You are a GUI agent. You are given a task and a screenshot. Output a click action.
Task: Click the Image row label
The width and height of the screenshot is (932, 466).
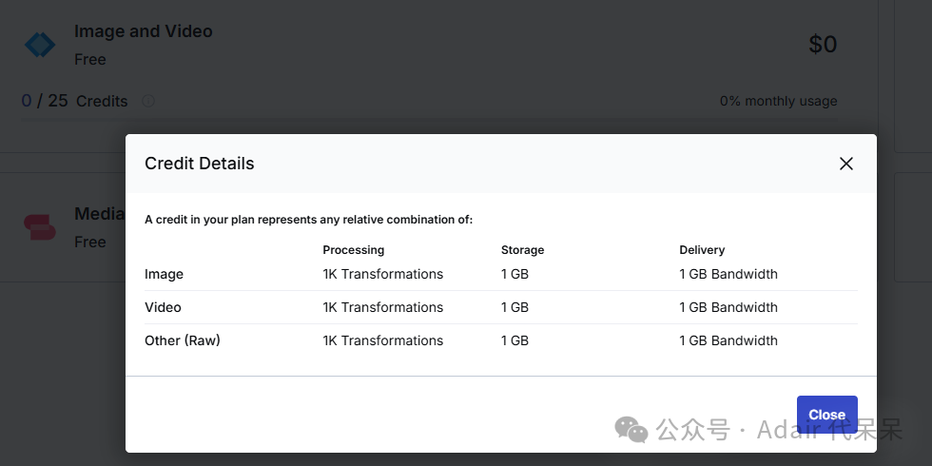tap(164, 274)
